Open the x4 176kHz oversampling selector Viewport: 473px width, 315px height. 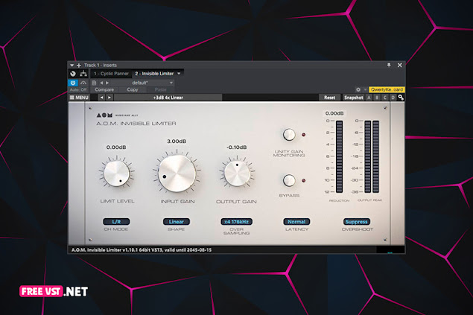[237, 222]
